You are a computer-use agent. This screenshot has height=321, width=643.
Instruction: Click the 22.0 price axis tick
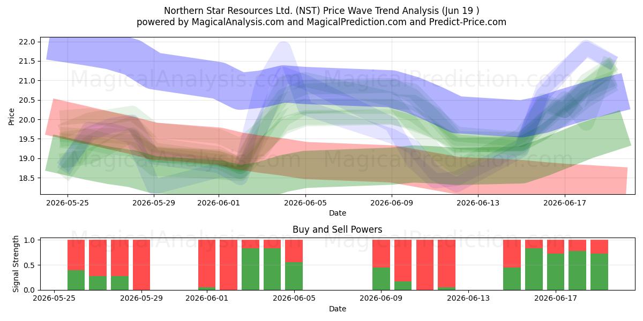(x=28, y=42)
